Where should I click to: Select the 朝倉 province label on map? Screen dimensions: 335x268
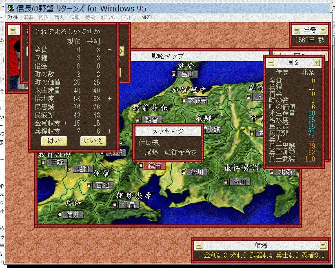coord(151,120)
